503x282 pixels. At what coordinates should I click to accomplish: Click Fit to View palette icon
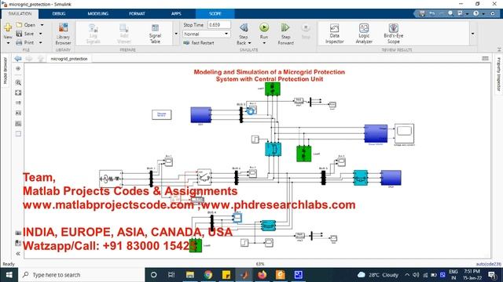(18, 92)
